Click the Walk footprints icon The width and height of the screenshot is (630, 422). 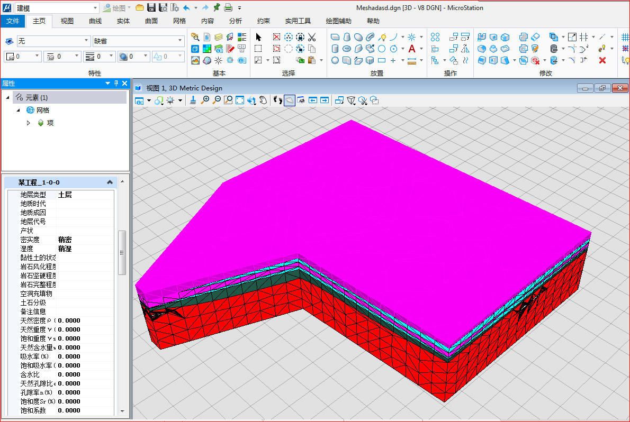277,100
